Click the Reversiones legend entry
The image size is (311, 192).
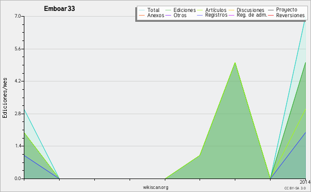[290, 15]
